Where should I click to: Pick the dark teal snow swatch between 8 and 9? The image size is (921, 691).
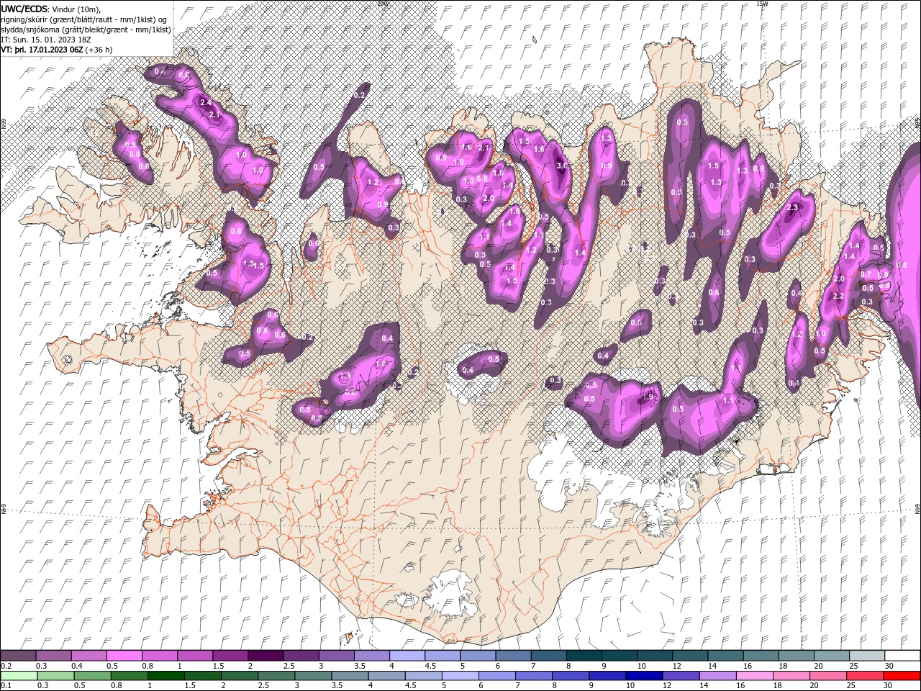click(584, 656)
